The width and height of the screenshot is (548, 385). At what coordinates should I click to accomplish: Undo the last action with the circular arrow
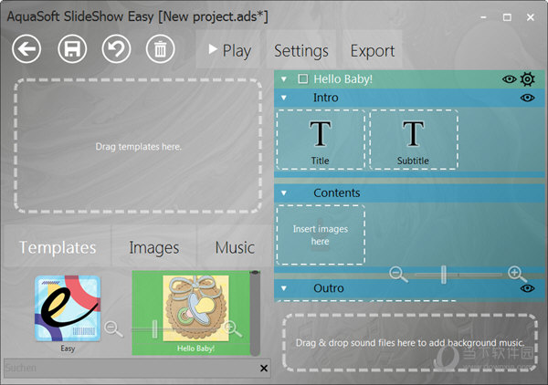click(116, 49)
